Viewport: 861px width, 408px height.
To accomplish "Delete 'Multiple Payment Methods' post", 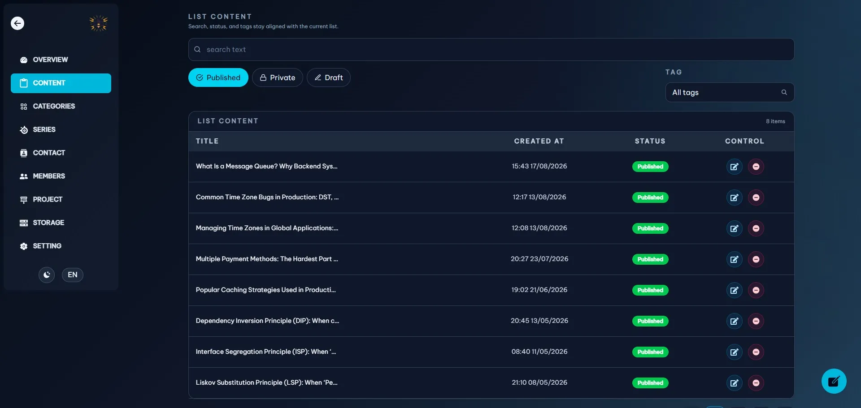I will 756,260.
